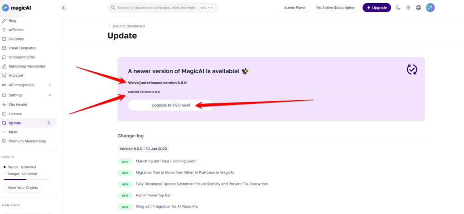Viewport: 464px width, 214px height.
Task: Click the Hubspot icon
Action: point(4,75)
